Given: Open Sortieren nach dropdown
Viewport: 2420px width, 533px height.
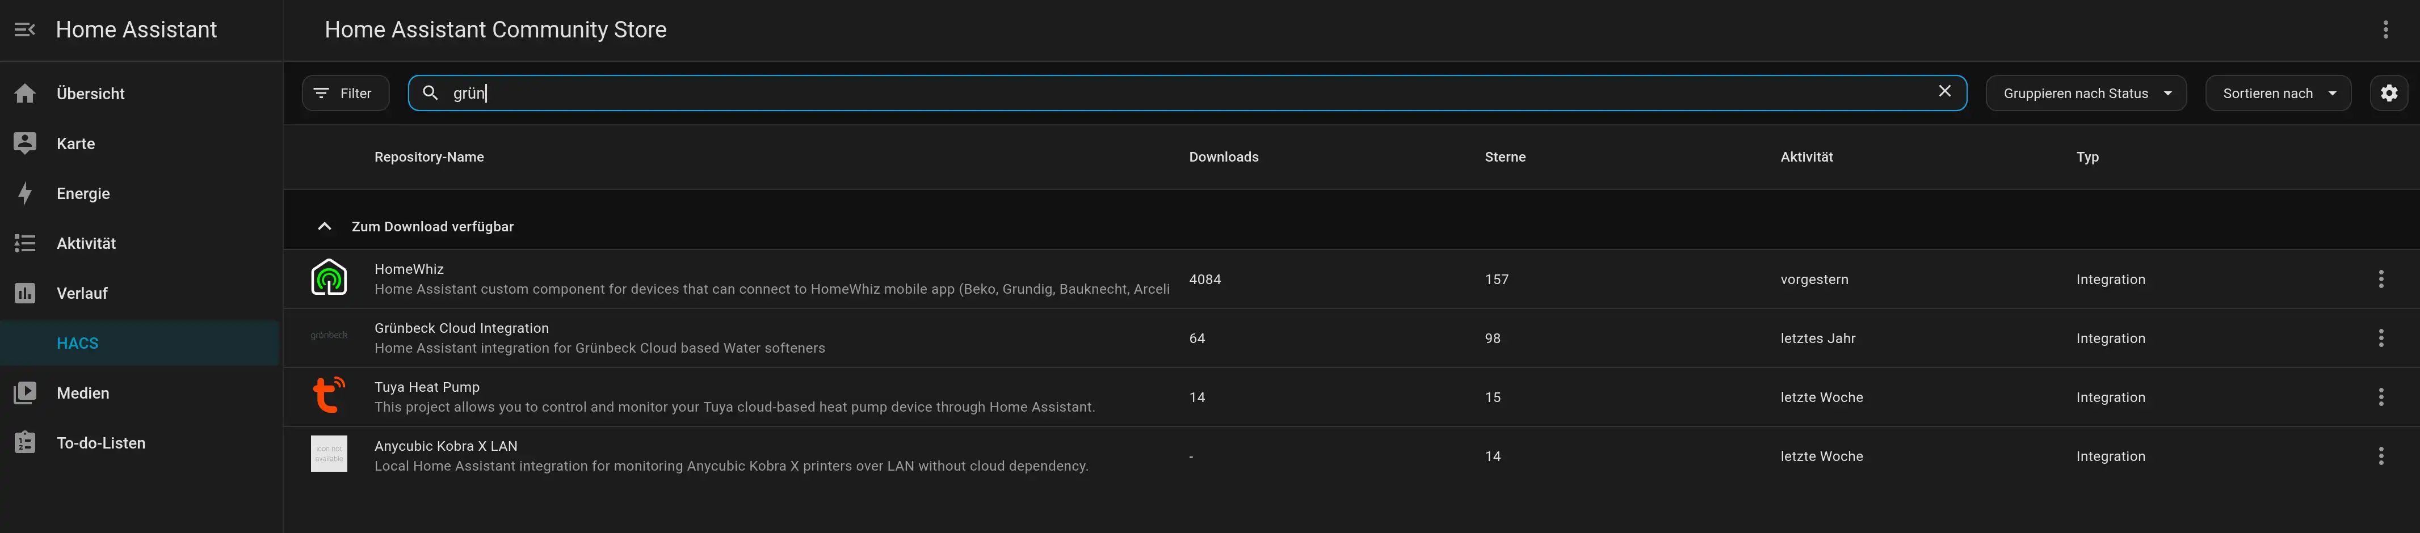Looking at the screenshot, I should 2277,93.
